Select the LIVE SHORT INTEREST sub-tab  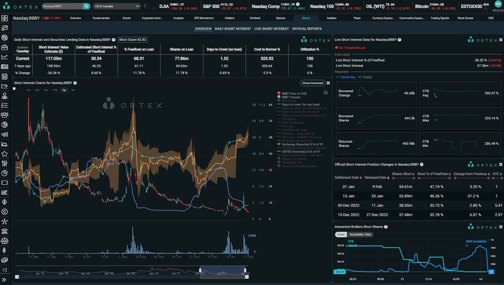[271, 29]
